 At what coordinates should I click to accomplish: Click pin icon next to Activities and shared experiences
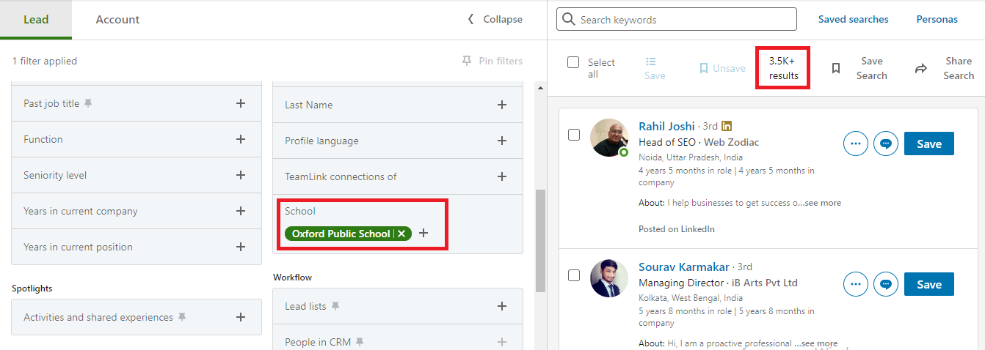(x=182, y=317)
